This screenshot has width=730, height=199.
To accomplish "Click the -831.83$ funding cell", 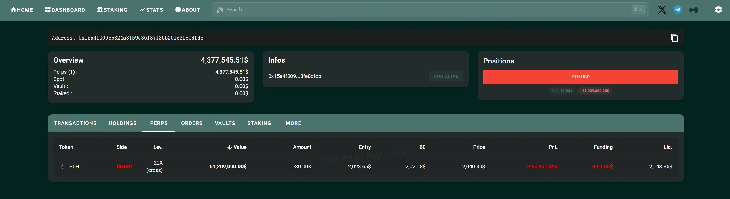I will click(x=602, y=167).
